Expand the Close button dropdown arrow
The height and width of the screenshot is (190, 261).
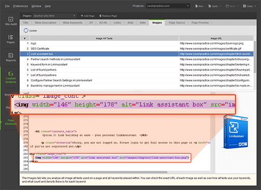coord(255,6)
